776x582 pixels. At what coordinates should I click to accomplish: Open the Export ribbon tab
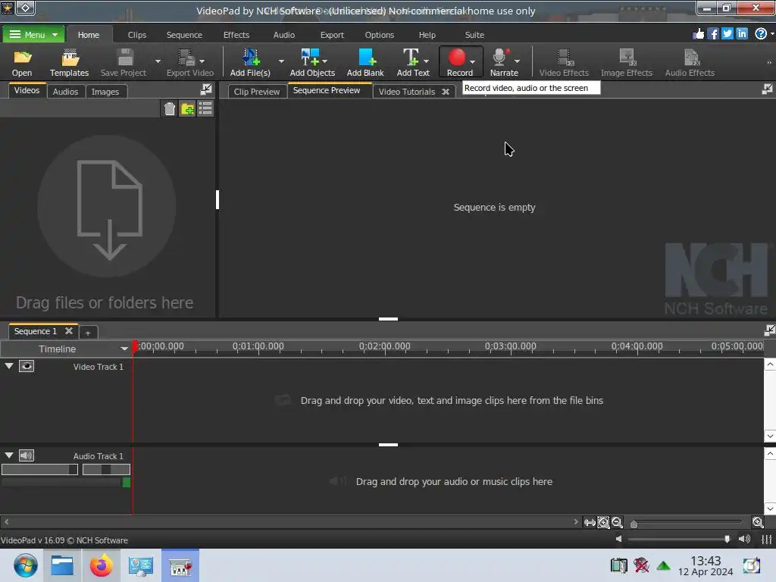point(332,35)
